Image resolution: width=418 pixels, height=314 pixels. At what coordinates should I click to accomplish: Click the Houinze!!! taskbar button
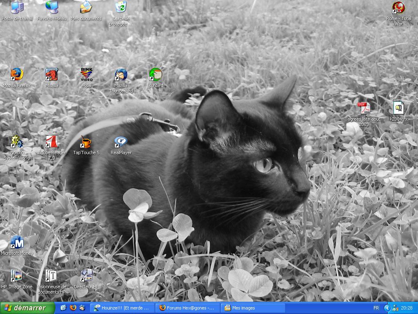[x=122, y=308]
